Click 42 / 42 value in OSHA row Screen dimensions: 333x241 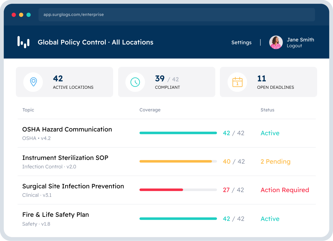pos(234,133)
